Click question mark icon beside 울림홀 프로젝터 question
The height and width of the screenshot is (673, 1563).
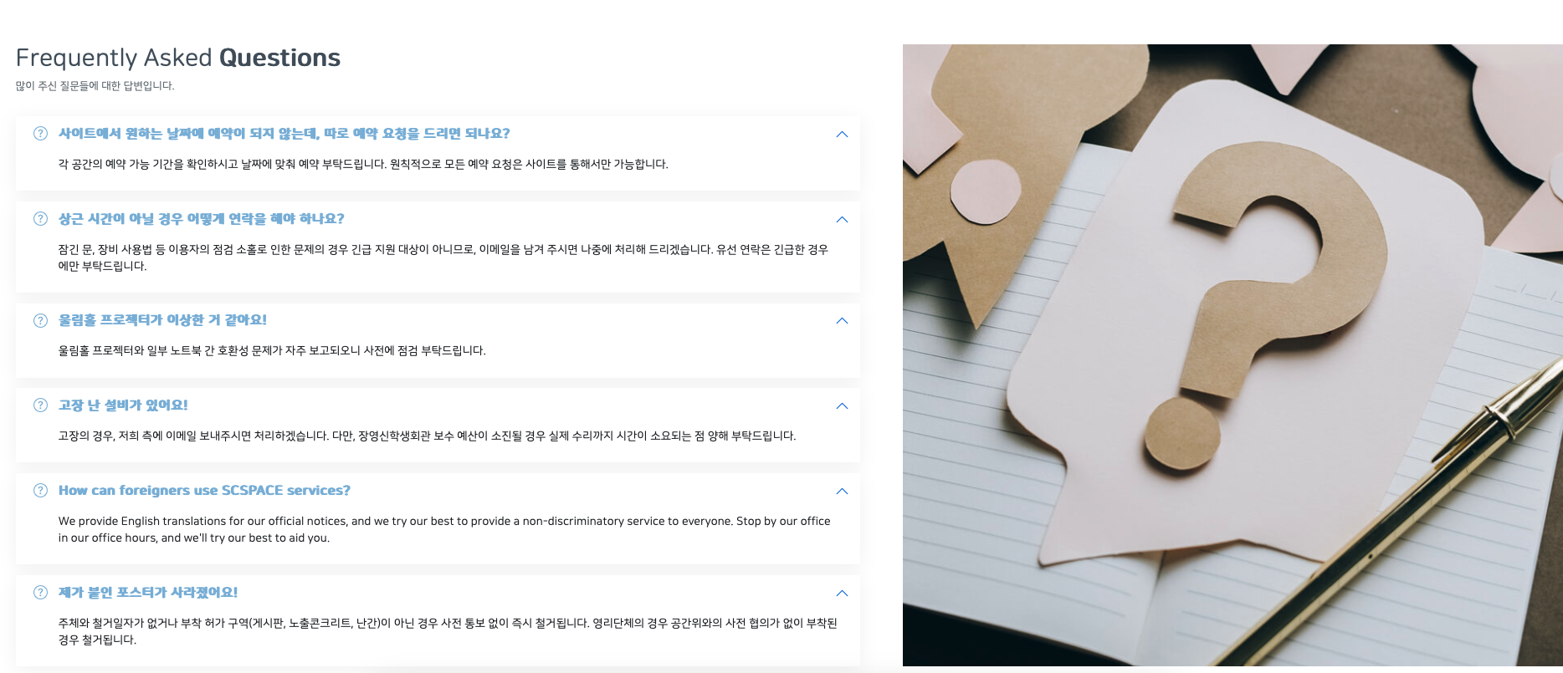(40, 320)
